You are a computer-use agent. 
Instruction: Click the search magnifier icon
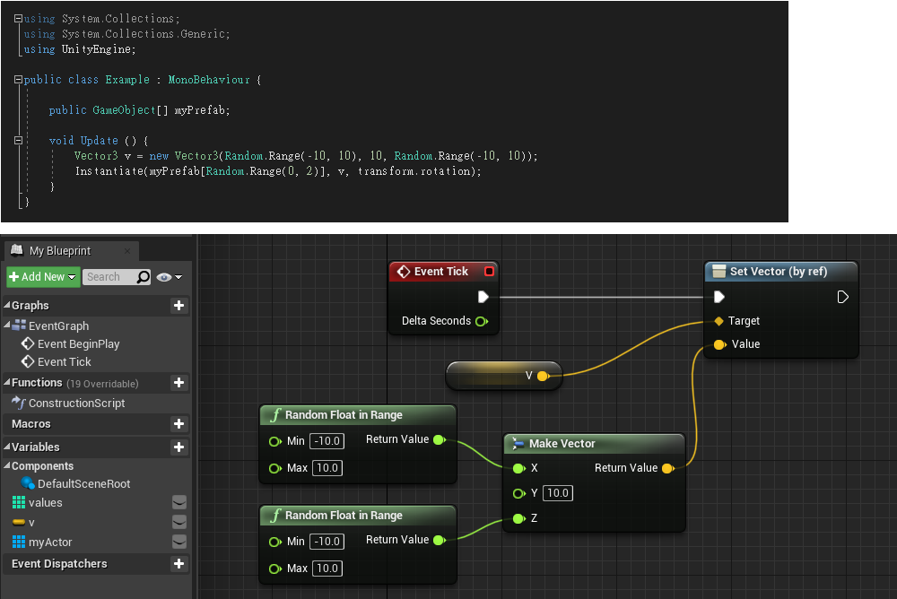point(143,277)
